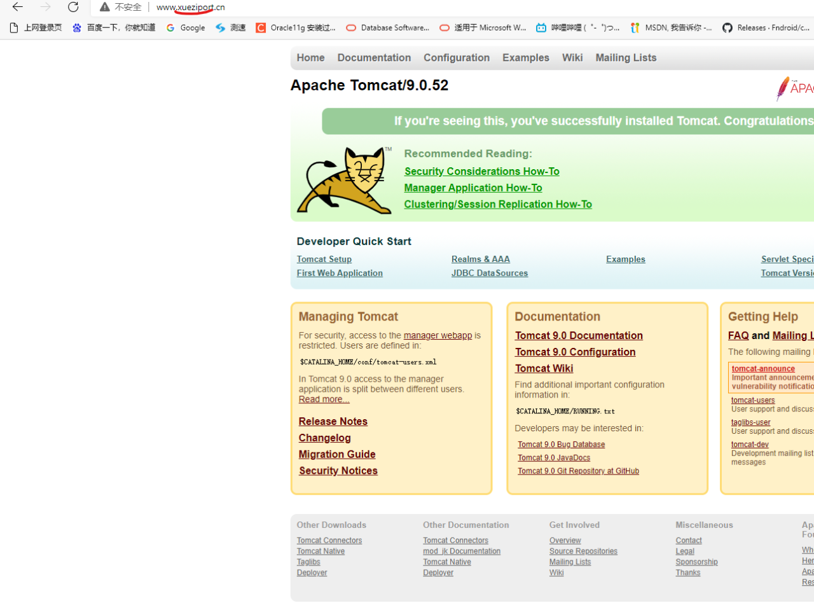This screenshot has height=603, width=814.
Task: Click Legal under Miscellaneous
Action: 685,551
